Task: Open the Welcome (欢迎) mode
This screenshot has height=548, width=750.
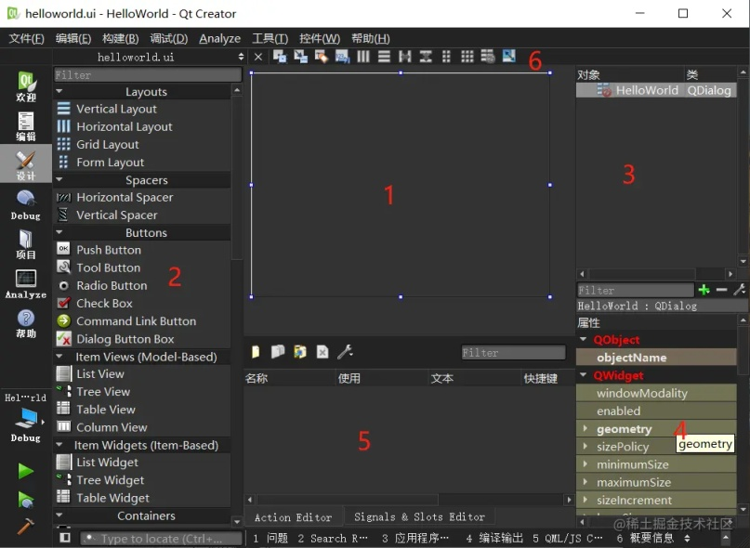Action: tap(26, 86)
